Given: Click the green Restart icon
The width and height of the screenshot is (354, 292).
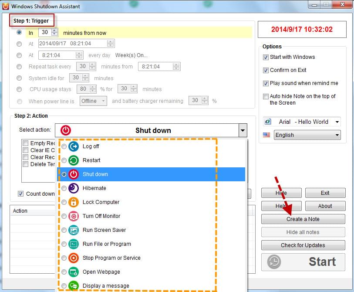Looking at the screenshot, I should coord(74,160).
